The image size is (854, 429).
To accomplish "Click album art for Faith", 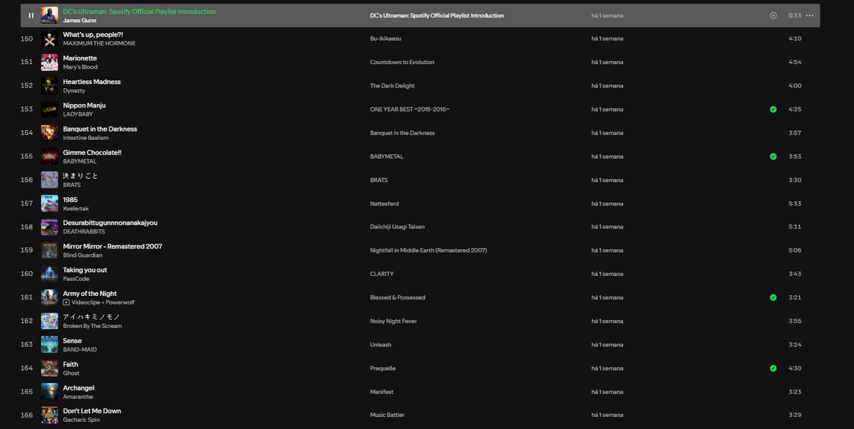I will coord(50,369).
